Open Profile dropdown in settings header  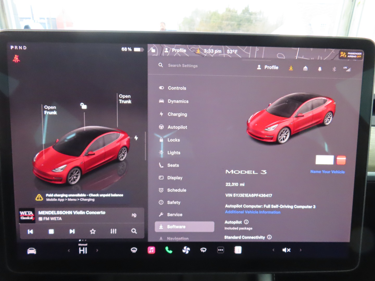268,67
